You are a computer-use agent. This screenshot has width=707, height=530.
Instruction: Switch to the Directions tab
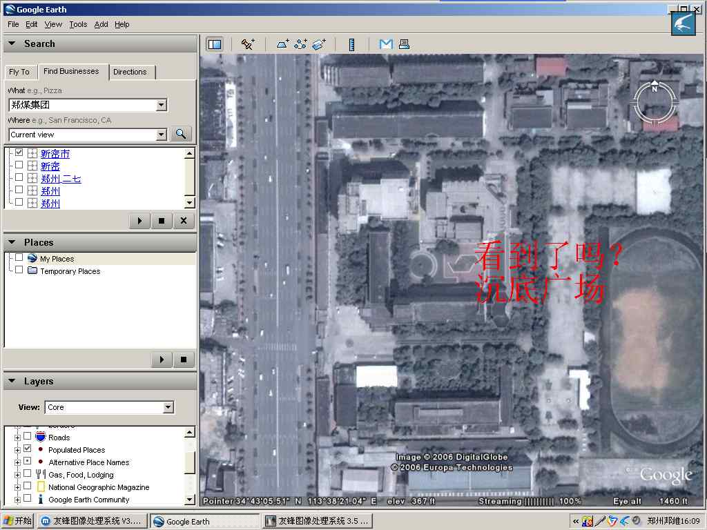point(130,72)
